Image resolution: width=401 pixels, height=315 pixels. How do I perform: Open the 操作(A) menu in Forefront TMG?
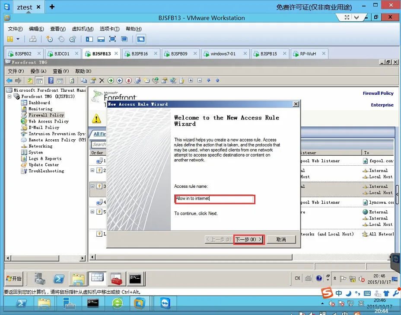tap(38, 71)
